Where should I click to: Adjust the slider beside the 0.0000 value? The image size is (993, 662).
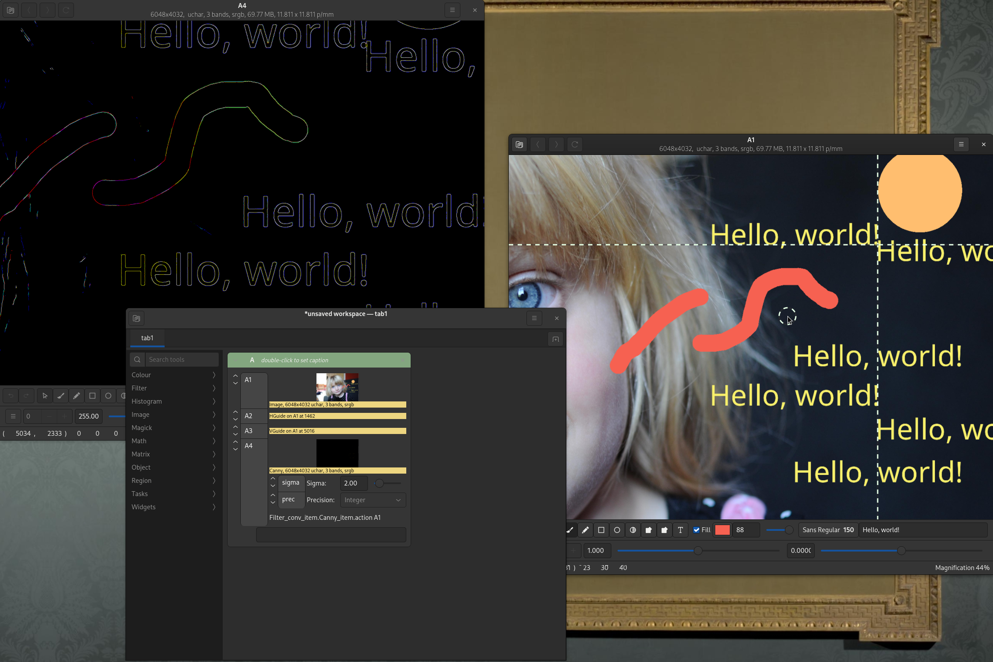tap(901, 551)
